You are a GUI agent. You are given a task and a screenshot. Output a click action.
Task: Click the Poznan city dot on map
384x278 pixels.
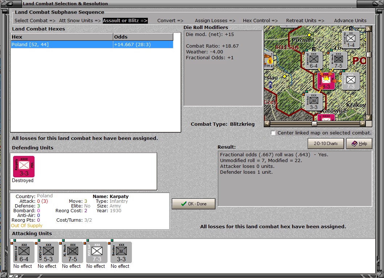pyautogui.click(x=309, y=35)
